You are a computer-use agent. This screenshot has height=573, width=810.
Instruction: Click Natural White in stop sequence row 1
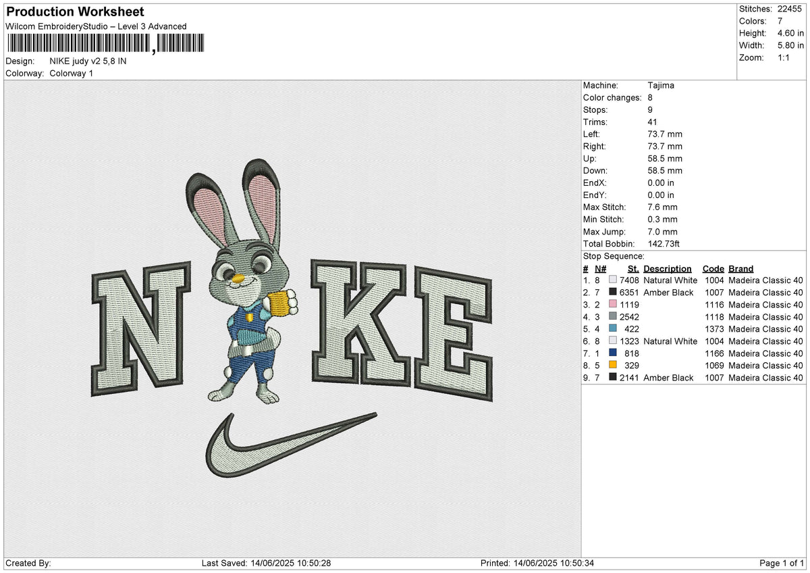click(670, 280)
